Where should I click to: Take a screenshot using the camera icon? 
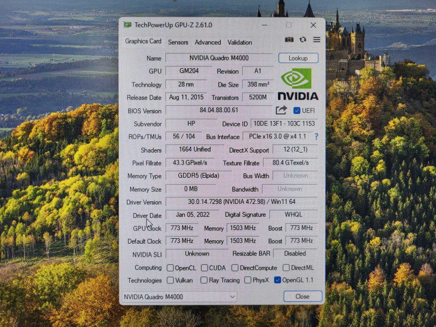[x=289, y=40]
